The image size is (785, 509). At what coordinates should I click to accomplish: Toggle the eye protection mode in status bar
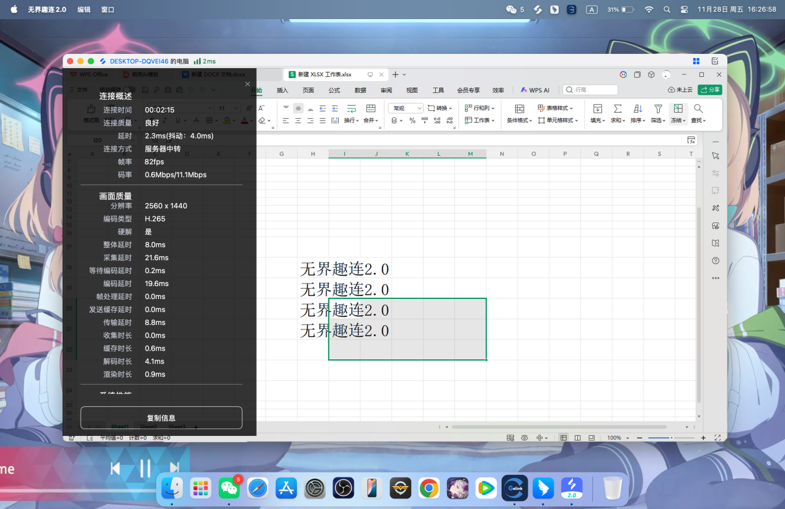coord(524,437)
